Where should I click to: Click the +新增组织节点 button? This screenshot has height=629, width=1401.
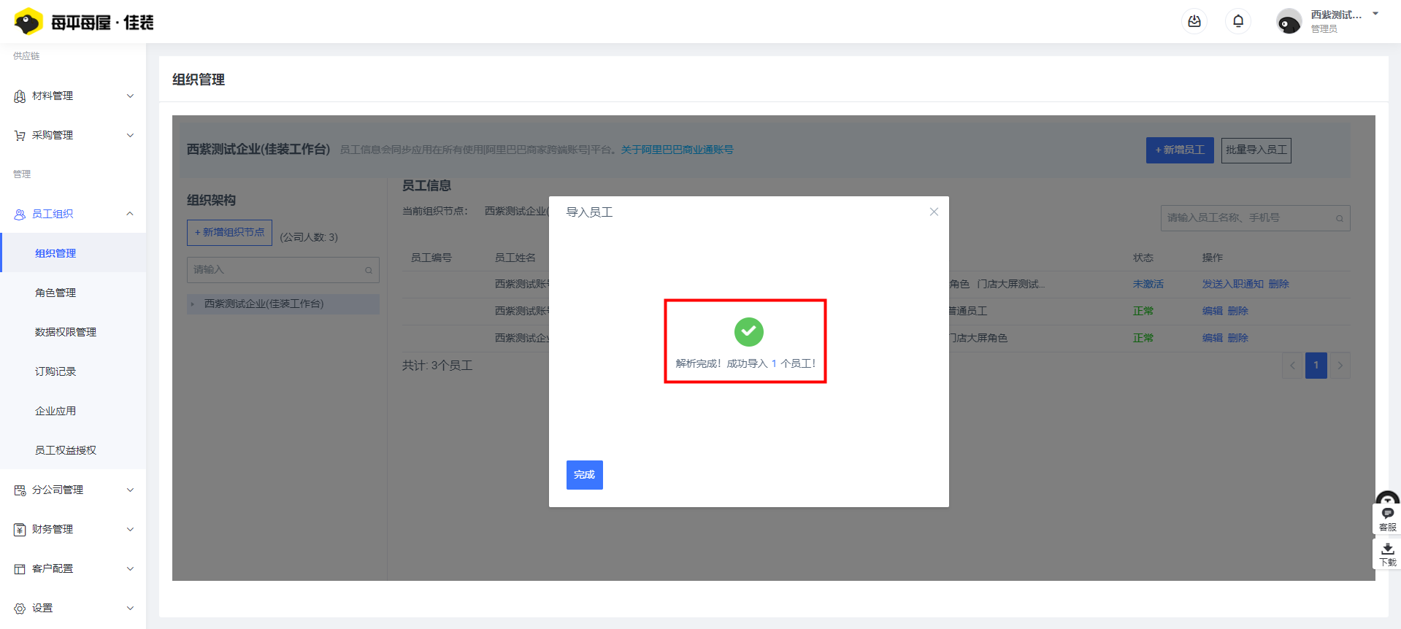[x=229, y=233]
